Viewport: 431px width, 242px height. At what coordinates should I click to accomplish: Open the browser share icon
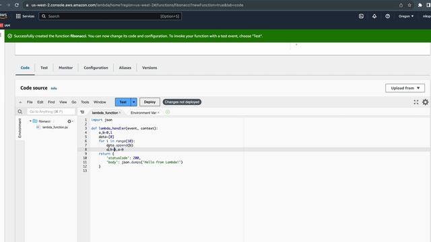(401, 5)
